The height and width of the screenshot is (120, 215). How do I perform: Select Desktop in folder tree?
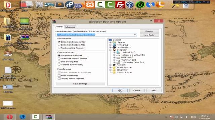[x=117, y=40]
